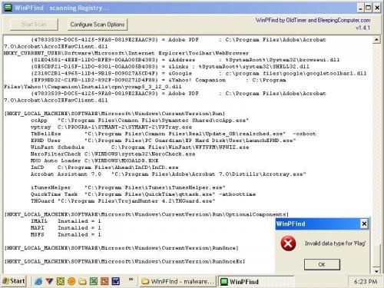This screenshot has width=384, height=288.
Task: Launch PowerPoint from Quick Launch
Action: tap(104, 281)
